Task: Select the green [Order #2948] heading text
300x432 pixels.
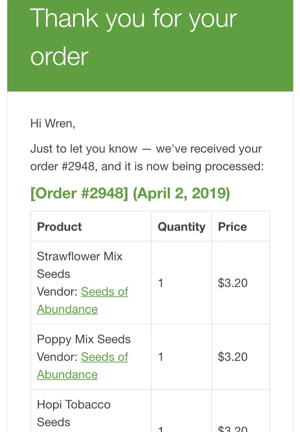Action: click(x=79, y=194)
